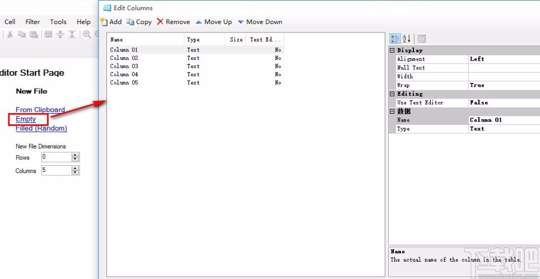Click the Alignment value Left
Image resolution: width=540 pixels, height=279 pixels.
(x=504, y=59)
